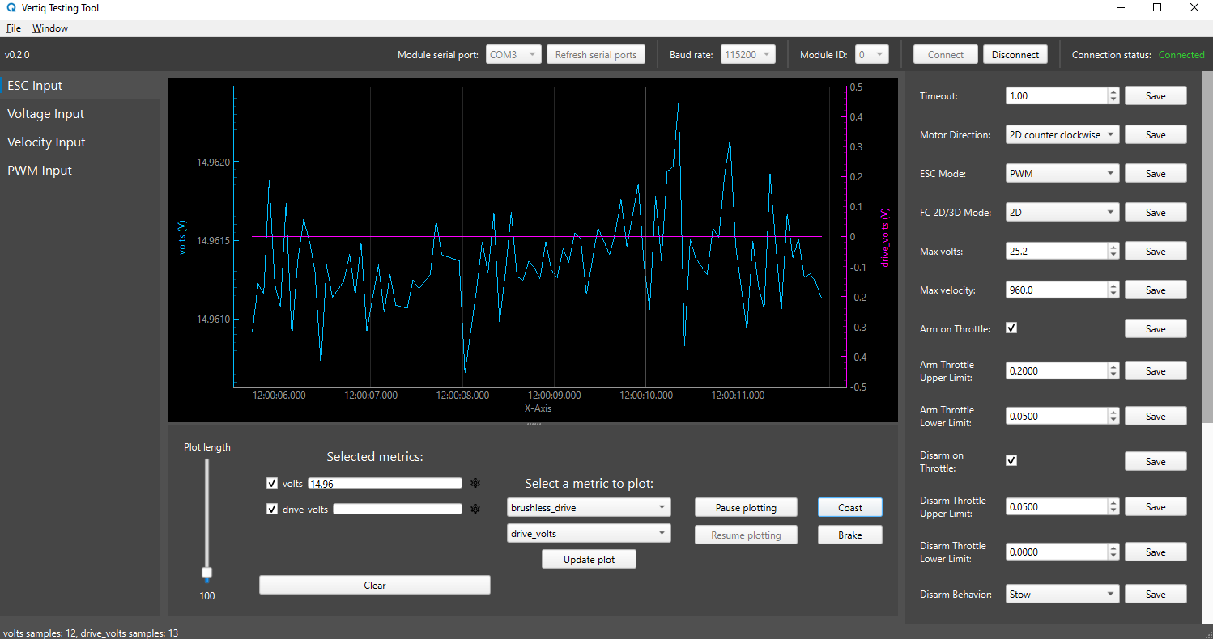Screen dimensions: 1213x639
Task: Expand the ESC Mode dropdown
Action: pos(1062,174)
